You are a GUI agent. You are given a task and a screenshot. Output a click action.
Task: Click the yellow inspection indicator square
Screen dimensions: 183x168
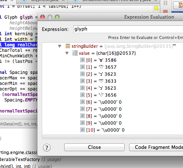(x=156, y=8)
